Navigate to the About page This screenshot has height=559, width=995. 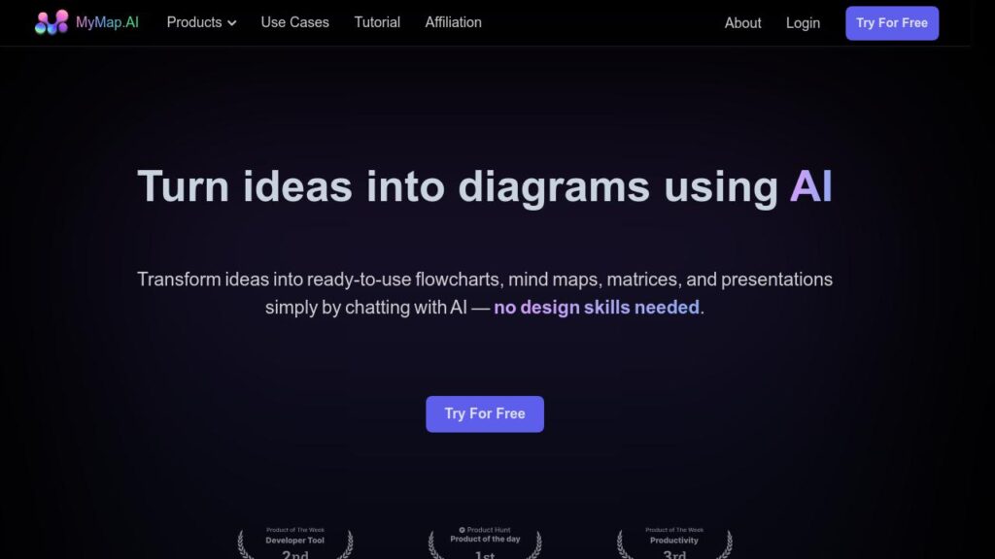[742, 22]
